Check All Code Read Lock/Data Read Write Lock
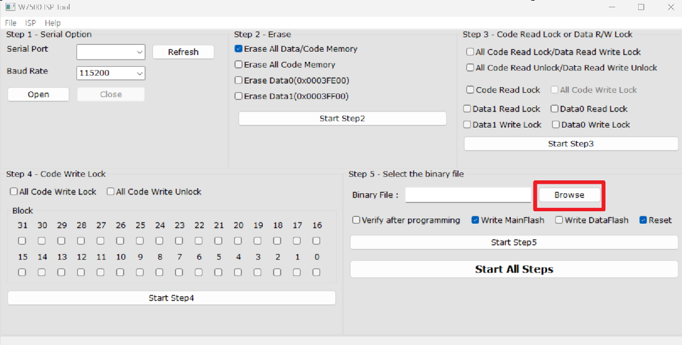The width and height of the screenshot is (682, 345). 470,52
